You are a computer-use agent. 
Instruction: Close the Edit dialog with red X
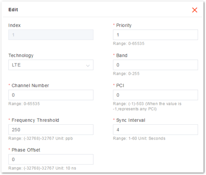195,10
